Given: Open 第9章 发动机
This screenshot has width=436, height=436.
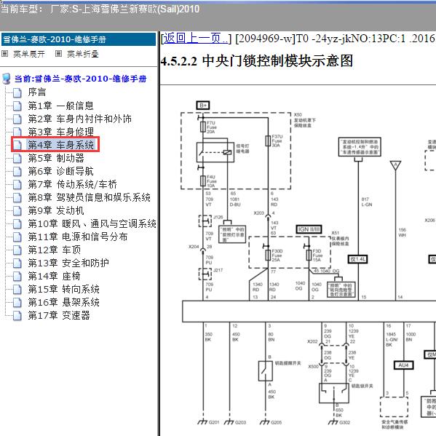Looking at the screenshot, I should coord(56,210).
